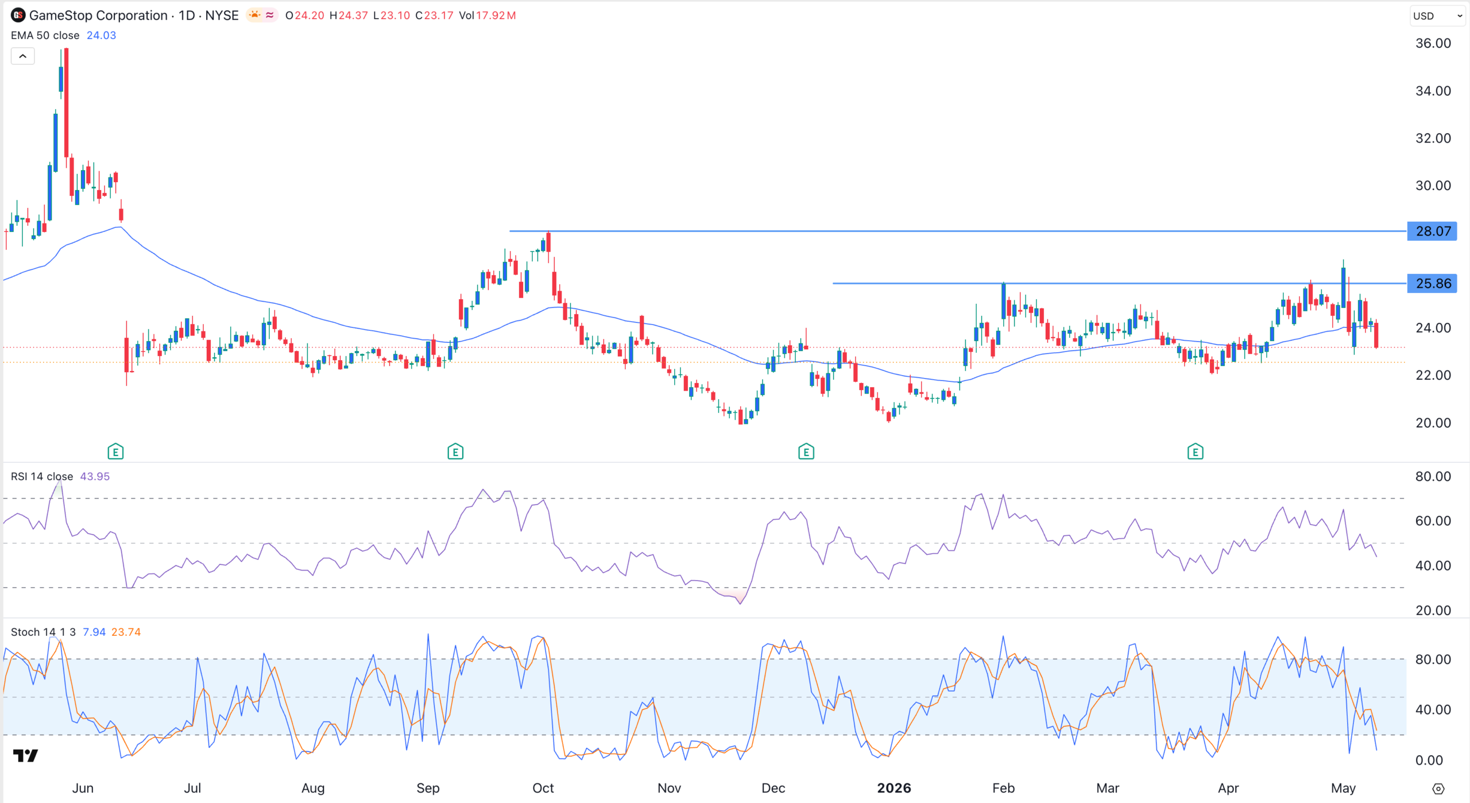
Task: Click the Dec label on time axis
Action: pyautogui.click(x=773, y=788)
